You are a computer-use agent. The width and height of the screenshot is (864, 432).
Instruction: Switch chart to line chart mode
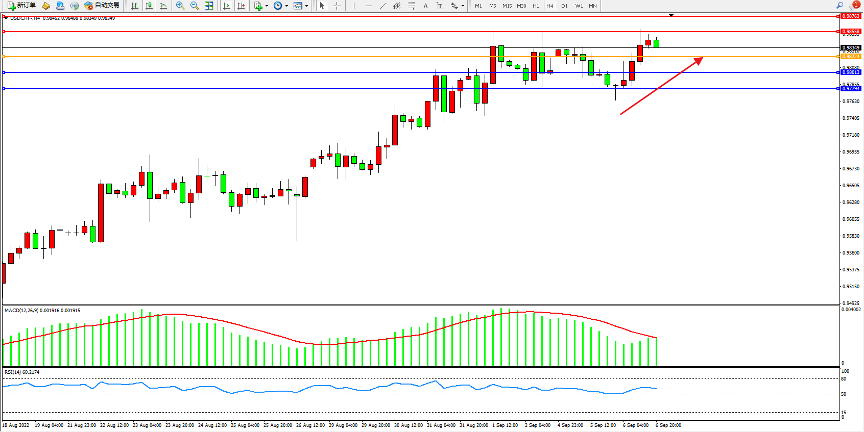tap(163, 6)
